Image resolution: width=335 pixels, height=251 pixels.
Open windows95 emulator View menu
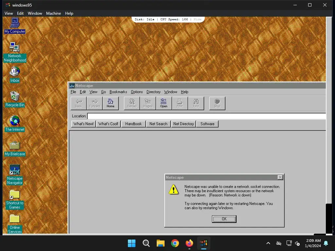pyautogui.click(x=9, y=13)
